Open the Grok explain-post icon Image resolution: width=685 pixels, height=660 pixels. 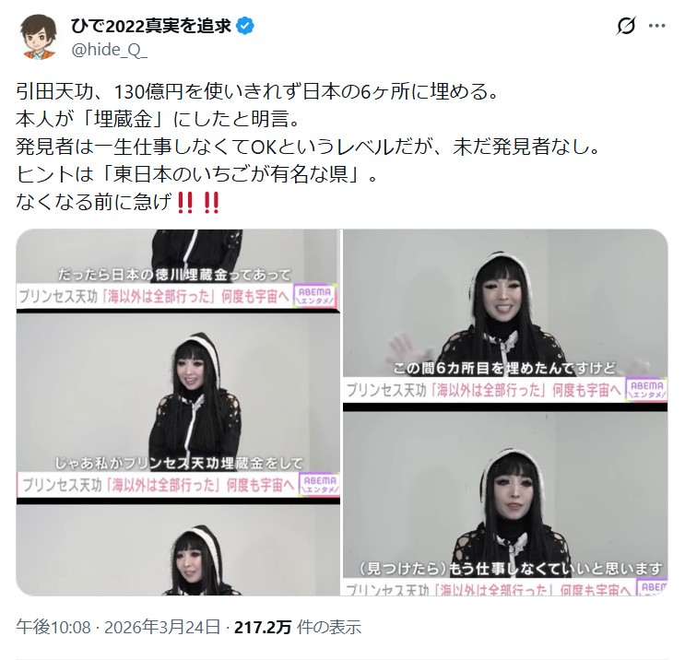point(626,26)
